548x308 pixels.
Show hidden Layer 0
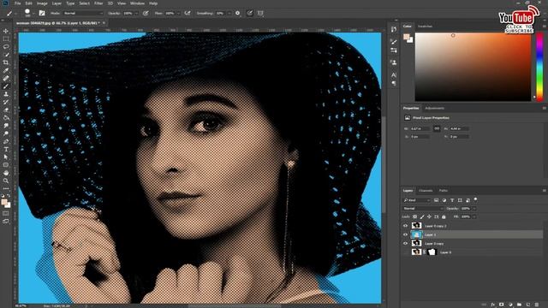[x=405, y=252]
